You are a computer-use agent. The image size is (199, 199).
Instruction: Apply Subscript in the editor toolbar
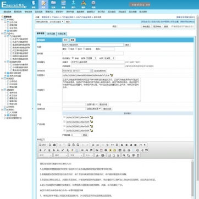[58, 150]
